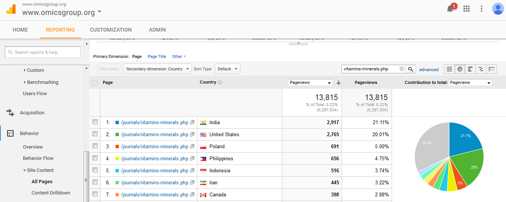Click the Acquisition section icon
Viewport: 506px width, 202px height.
click(10, 112)
